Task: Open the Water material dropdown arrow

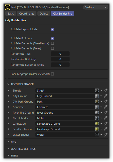Action: point(101,135)
